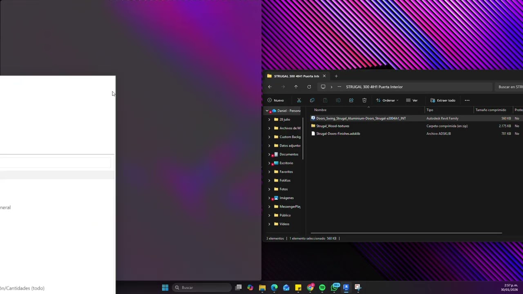Click the Copy icon in toolbar

(312, 100)
